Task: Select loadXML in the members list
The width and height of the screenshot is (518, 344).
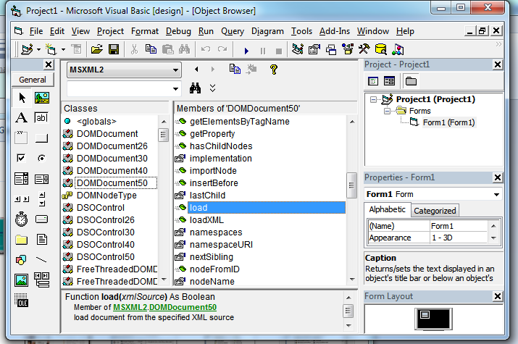Action: point(206,220)
